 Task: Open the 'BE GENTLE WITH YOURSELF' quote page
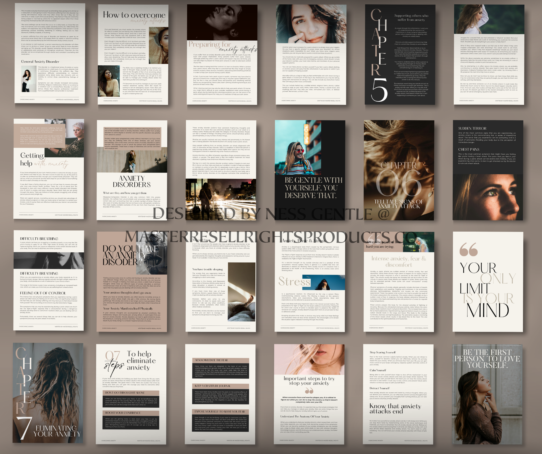coord(313,188)
